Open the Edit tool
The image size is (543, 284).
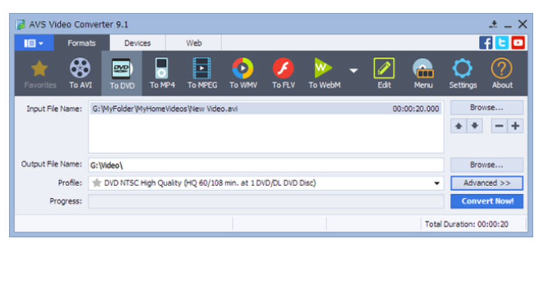click(x=384, y=74)
